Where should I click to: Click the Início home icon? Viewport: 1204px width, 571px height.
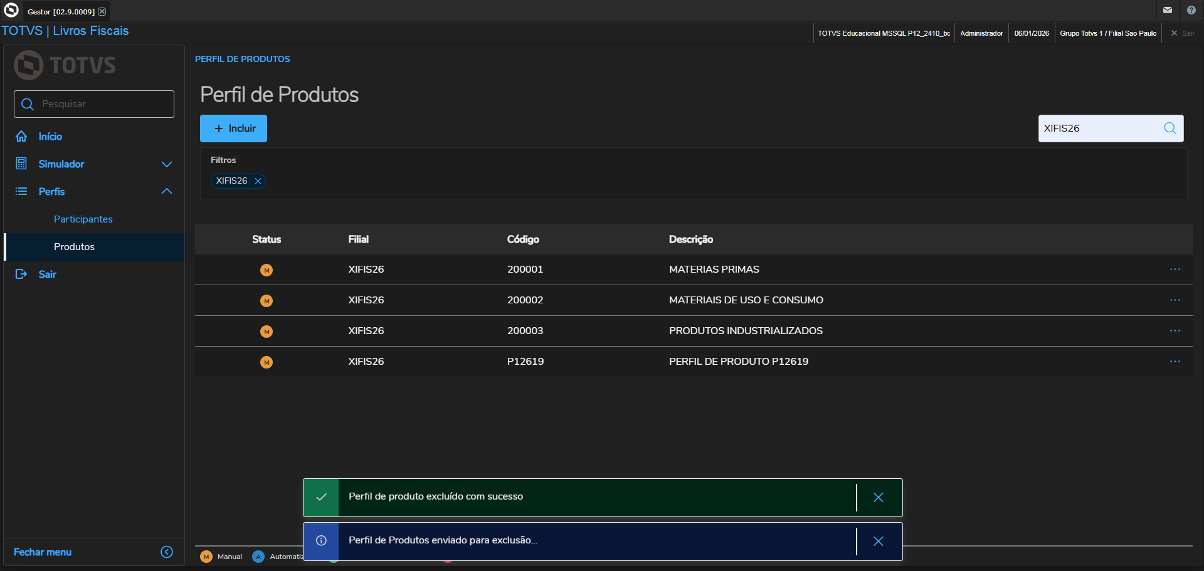(x=21, y=137)
